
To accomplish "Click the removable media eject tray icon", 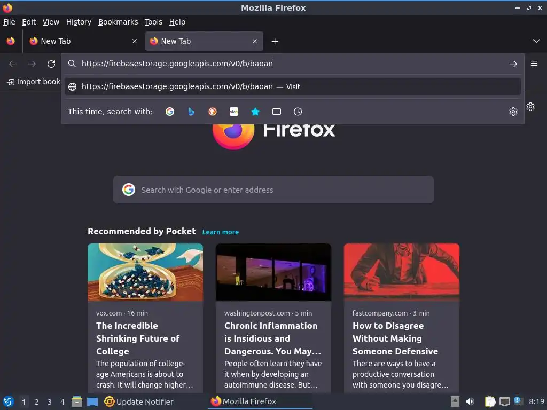I will (x=455, y=401).
